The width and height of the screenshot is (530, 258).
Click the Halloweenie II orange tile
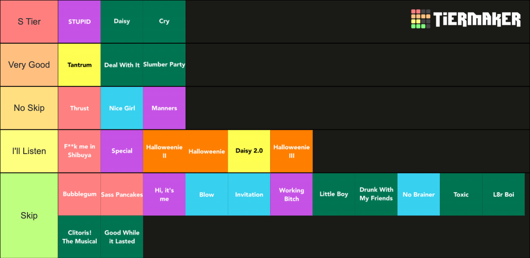pos(164,151)
